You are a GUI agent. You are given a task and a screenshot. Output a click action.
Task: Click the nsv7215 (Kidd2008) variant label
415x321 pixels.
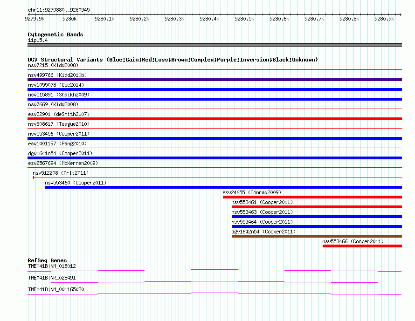click(53, 65)
